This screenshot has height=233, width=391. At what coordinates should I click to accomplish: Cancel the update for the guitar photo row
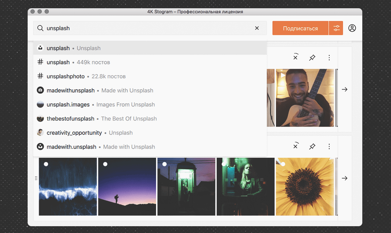(x=296, y=57)
